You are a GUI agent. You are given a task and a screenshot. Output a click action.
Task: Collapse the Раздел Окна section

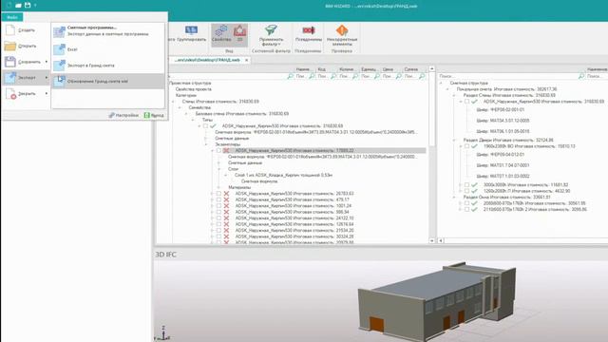tap(454, 197)
